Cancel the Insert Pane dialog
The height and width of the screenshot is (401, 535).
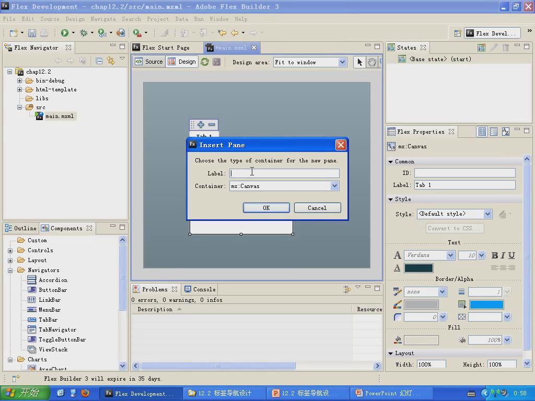click(x=317, y=208)
